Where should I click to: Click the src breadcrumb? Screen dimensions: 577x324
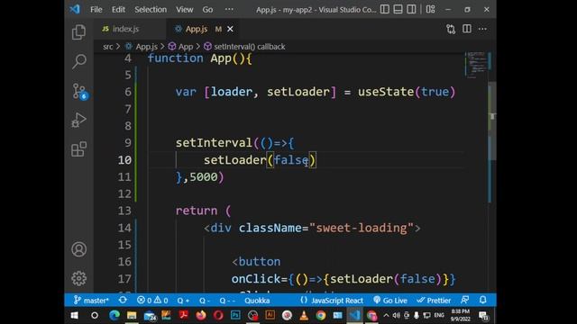108,47
